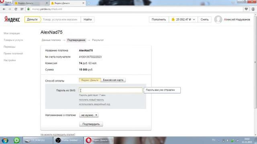
Task: Open the Windows Start button
Action: 5,140
